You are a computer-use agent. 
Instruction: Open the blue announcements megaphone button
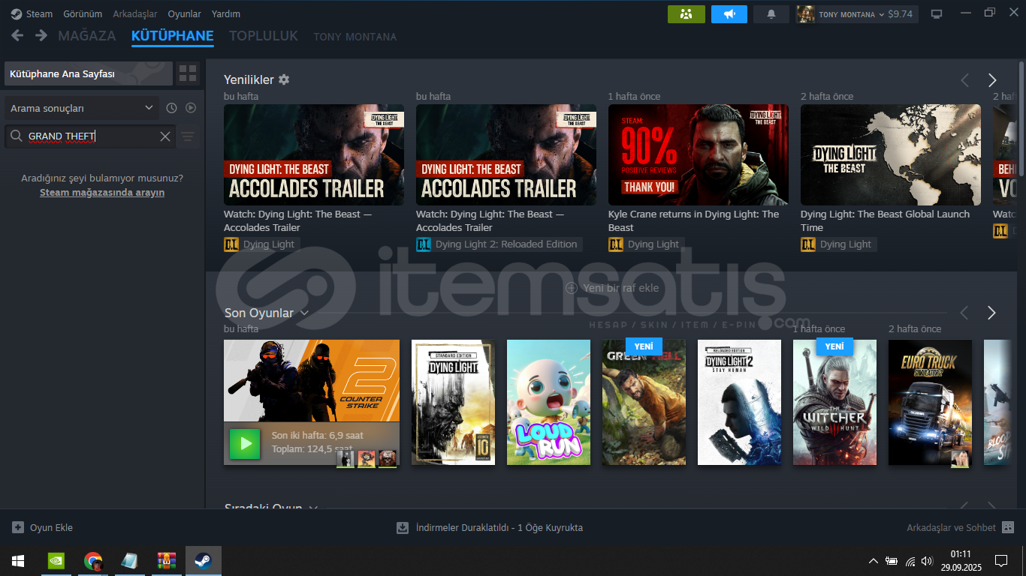click(729, 14)
